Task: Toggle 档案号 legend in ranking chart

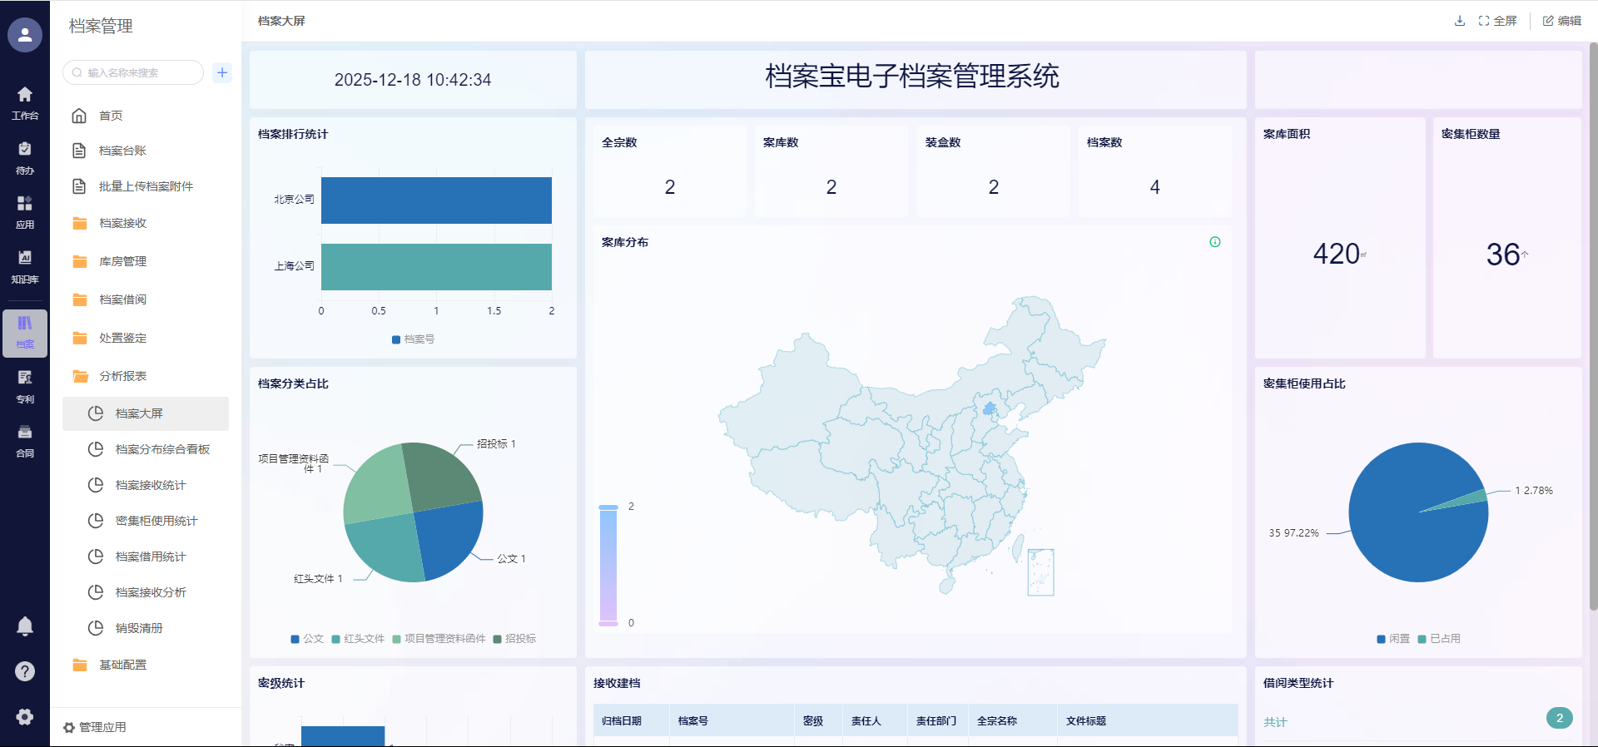Action: tap(413, 339)
